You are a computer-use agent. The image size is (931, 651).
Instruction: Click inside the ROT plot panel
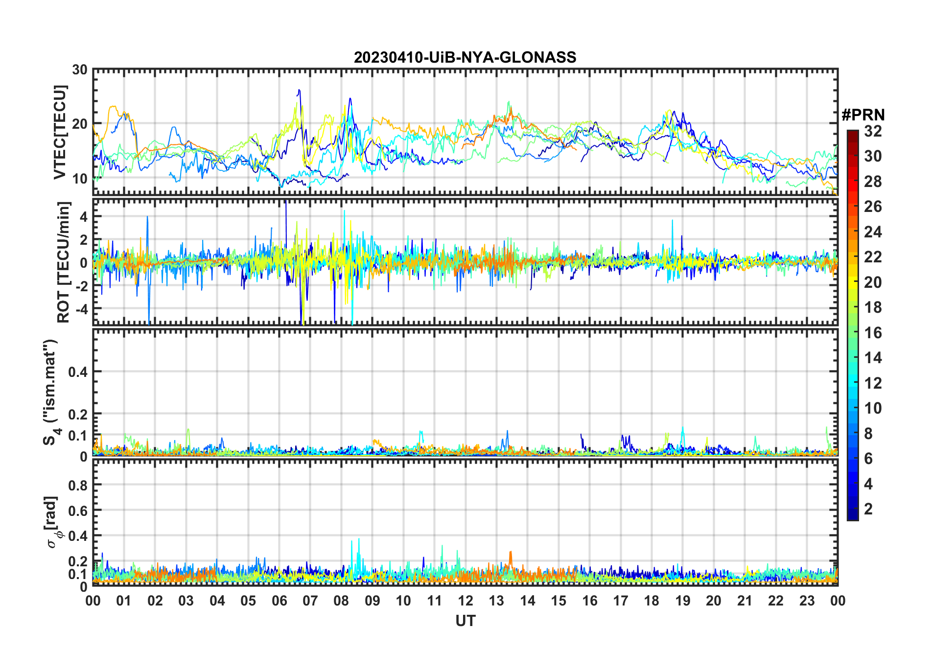click(x=465, y=261)
